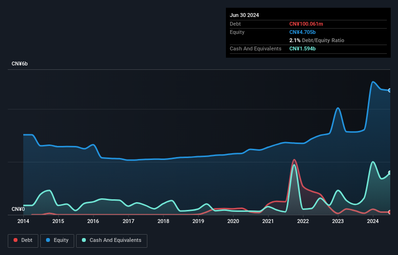
Task: Click the 2023 x-axis label
Action: [338, 221]
